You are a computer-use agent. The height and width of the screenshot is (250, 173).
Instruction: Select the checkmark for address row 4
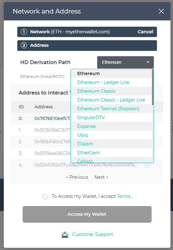point(147,165)
